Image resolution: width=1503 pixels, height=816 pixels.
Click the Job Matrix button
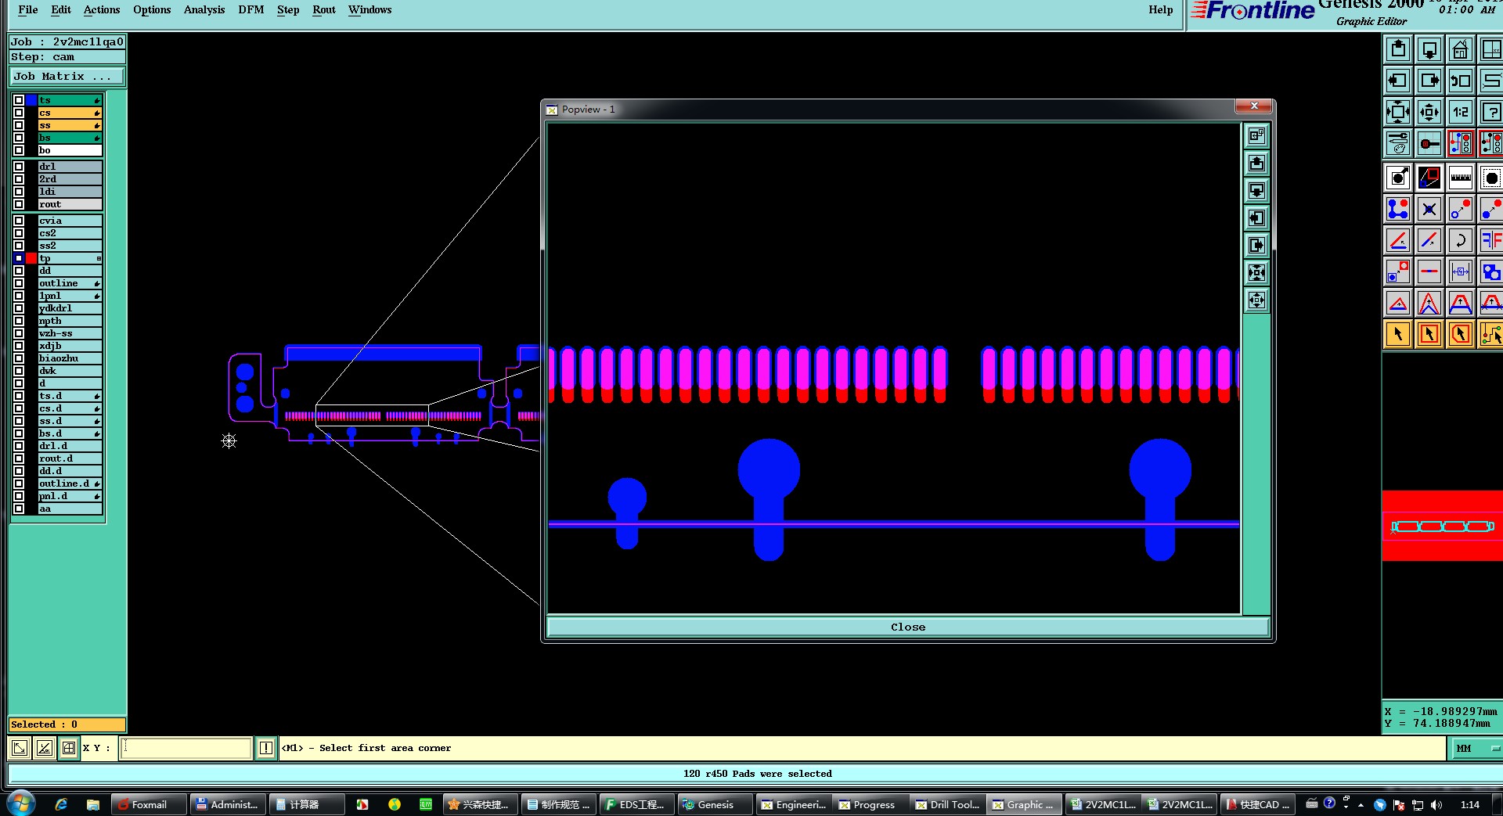coord(67,76)
